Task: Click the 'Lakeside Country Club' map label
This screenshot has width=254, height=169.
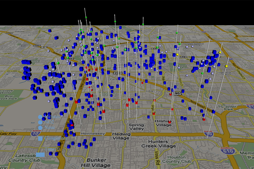Action: click(x=24, y=158)
